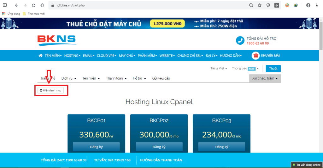Image resolution: width=323 pixels, height=168 pixels.
Task: Open the Xin chào, Trần! account dropdown
Action: tap(265, 78)
